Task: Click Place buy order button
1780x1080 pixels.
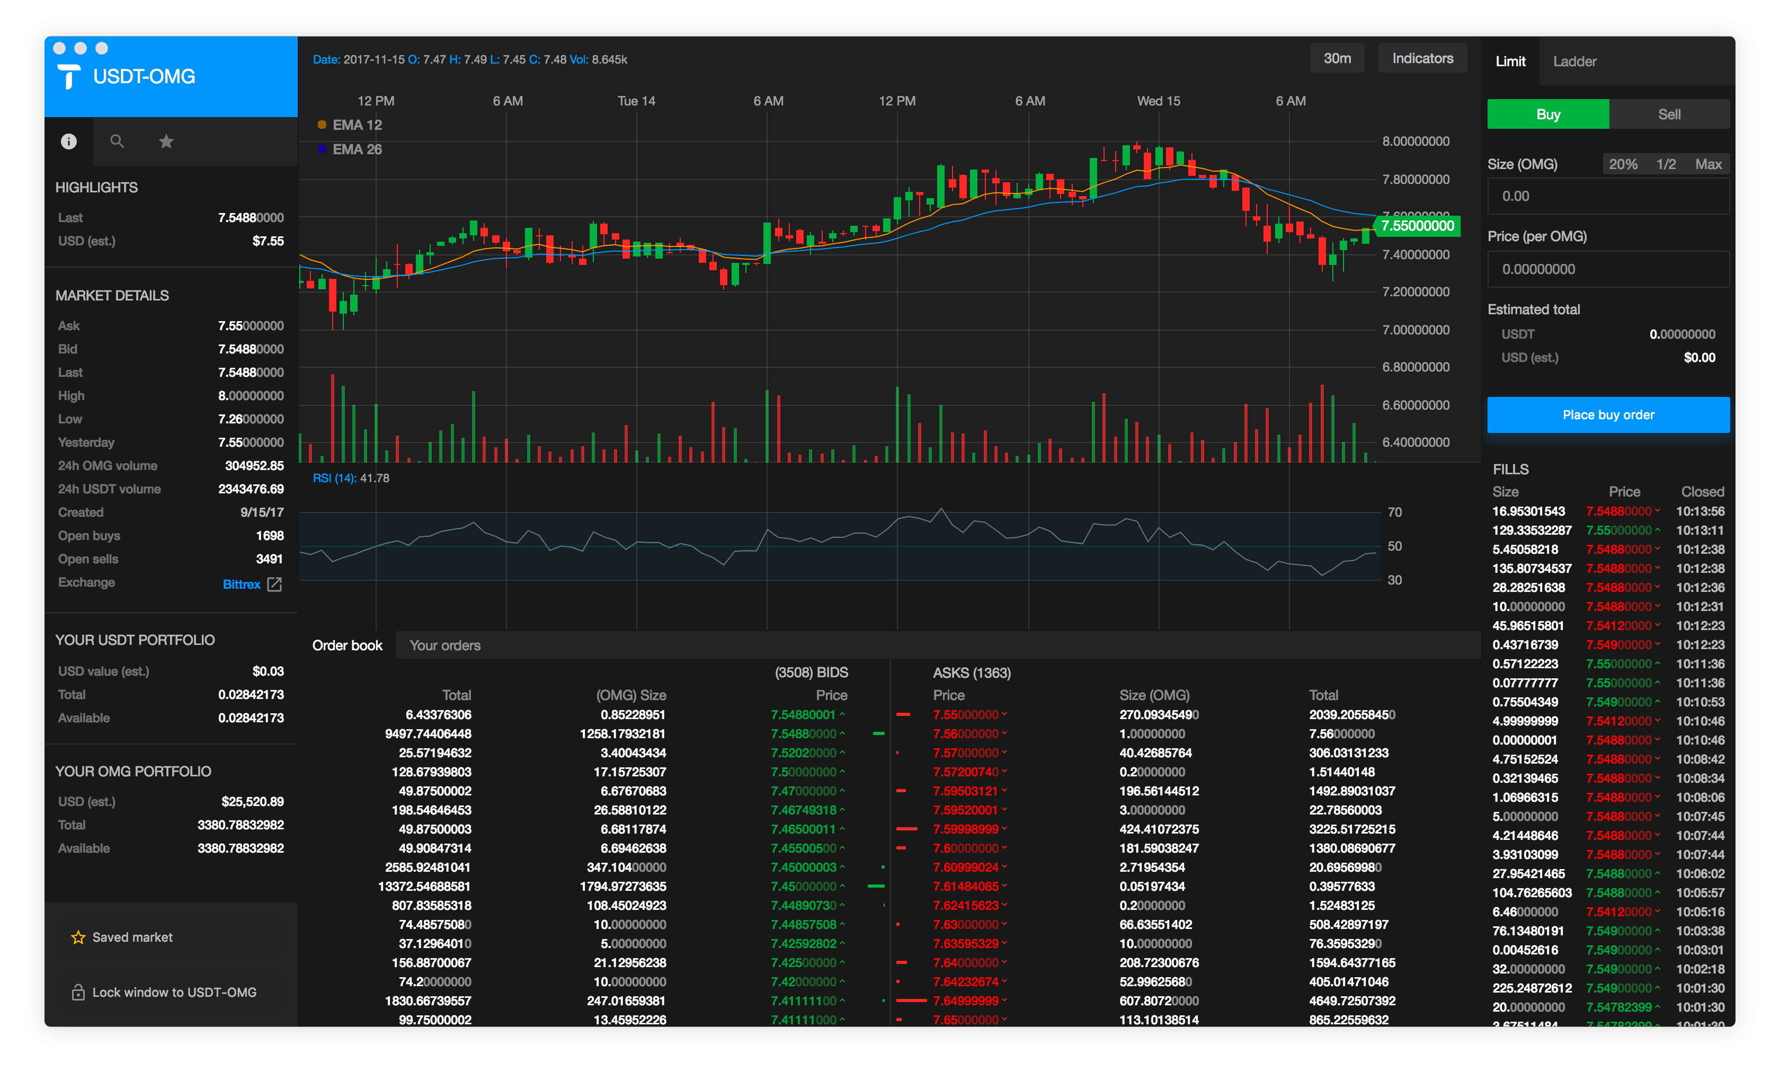Action: 1608,414
